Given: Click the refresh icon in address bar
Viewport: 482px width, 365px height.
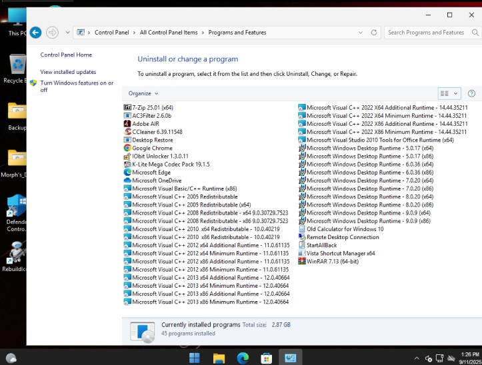Looking at the screenshot, I should point(374,32).
